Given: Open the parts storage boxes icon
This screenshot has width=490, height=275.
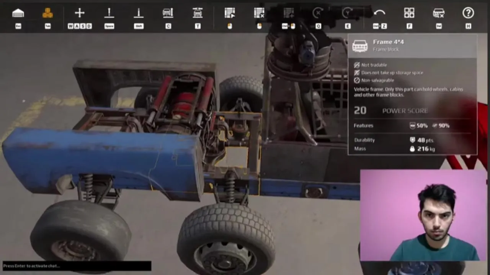Looking at the screenshot, I should tap(47, 13).
